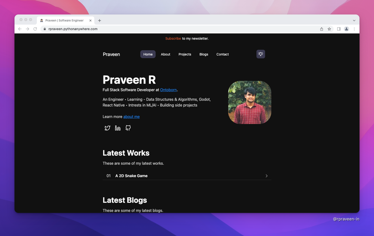Go to Home nav item
Screen dimensions: 374x236
[148, 54]
